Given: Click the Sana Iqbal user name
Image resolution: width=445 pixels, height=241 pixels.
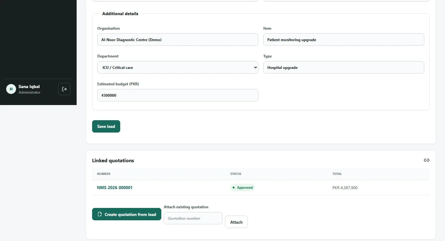Looking at the screenshot, I should 29,87.
